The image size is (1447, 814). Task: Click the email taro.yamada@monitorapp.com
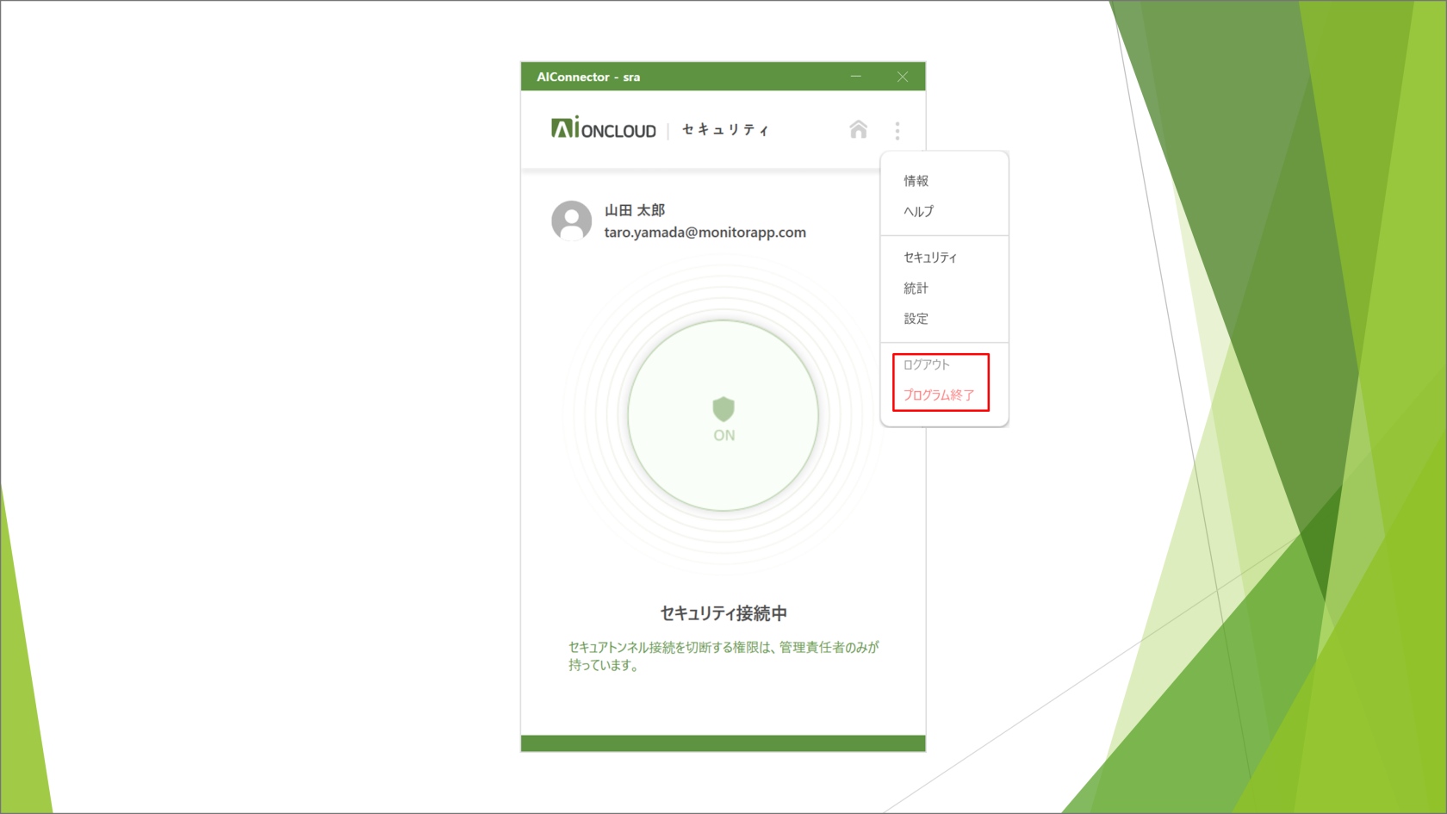coord(705,233)
